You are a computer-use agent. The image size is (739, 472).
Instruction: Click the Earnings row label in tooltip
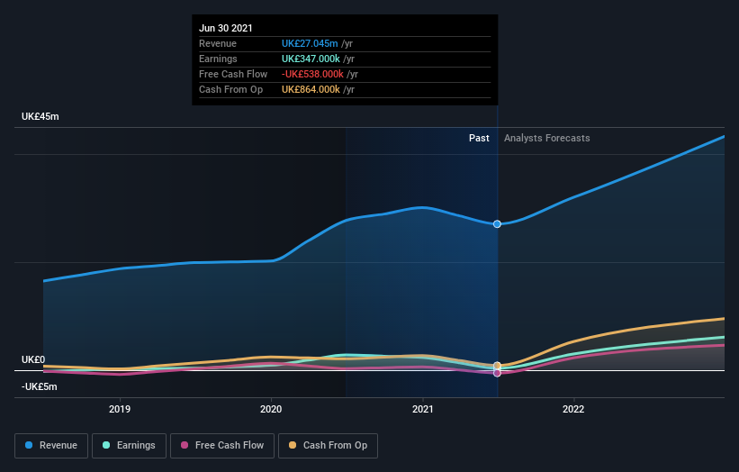pos(218,59)
